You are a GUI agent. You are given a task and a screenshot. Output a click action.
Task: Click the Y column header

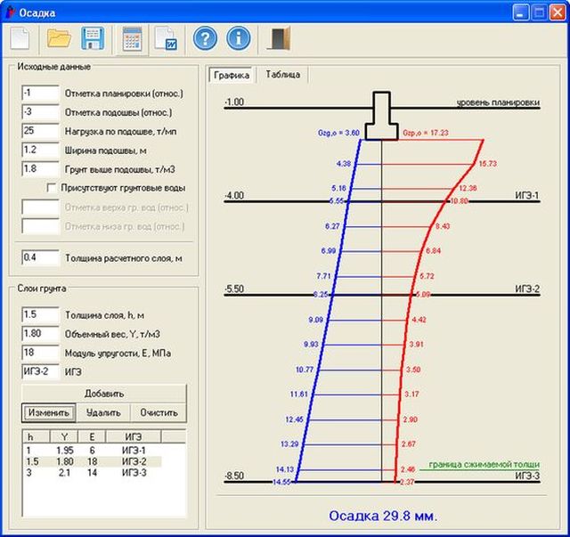coord(64,436)
